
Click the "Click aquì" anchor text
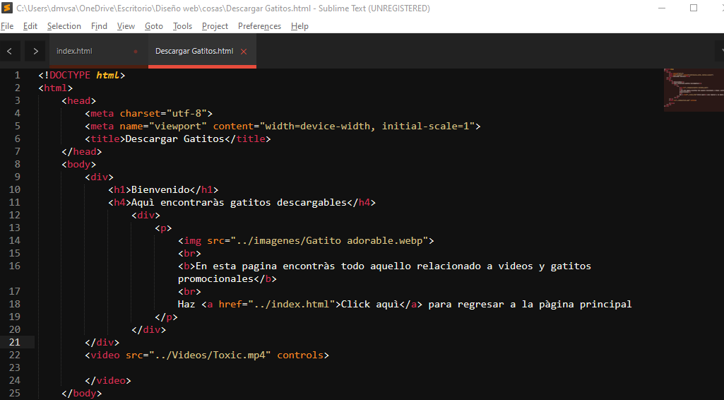pyautogui.click(x=370, y=305)
